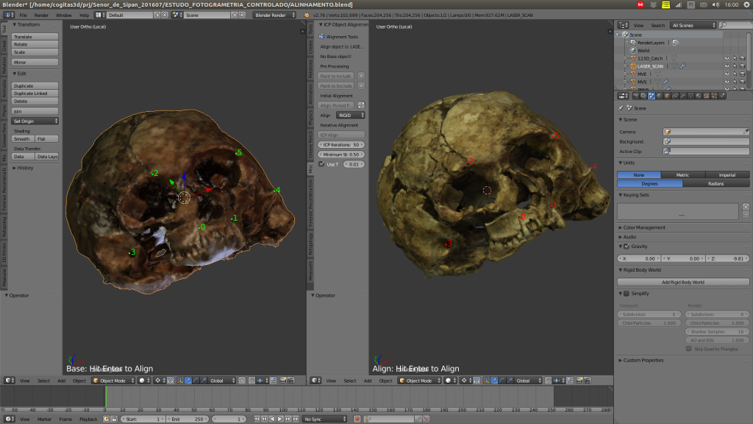Open the Blender Render engine dropdown
Viewport: 753px width, 424px height.
[x=274, y=15]
